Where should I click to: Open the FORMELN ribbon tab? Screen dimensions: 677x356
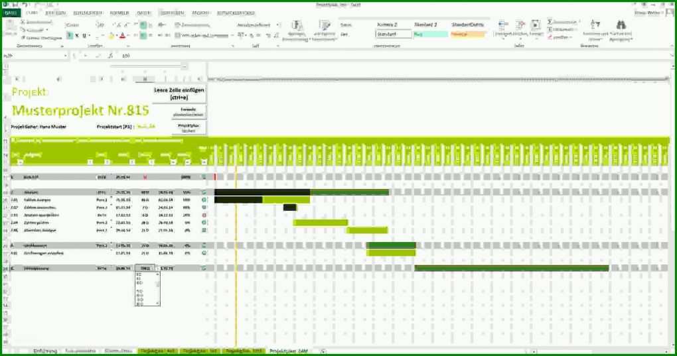pyautogui.click(x=119, y=13)
